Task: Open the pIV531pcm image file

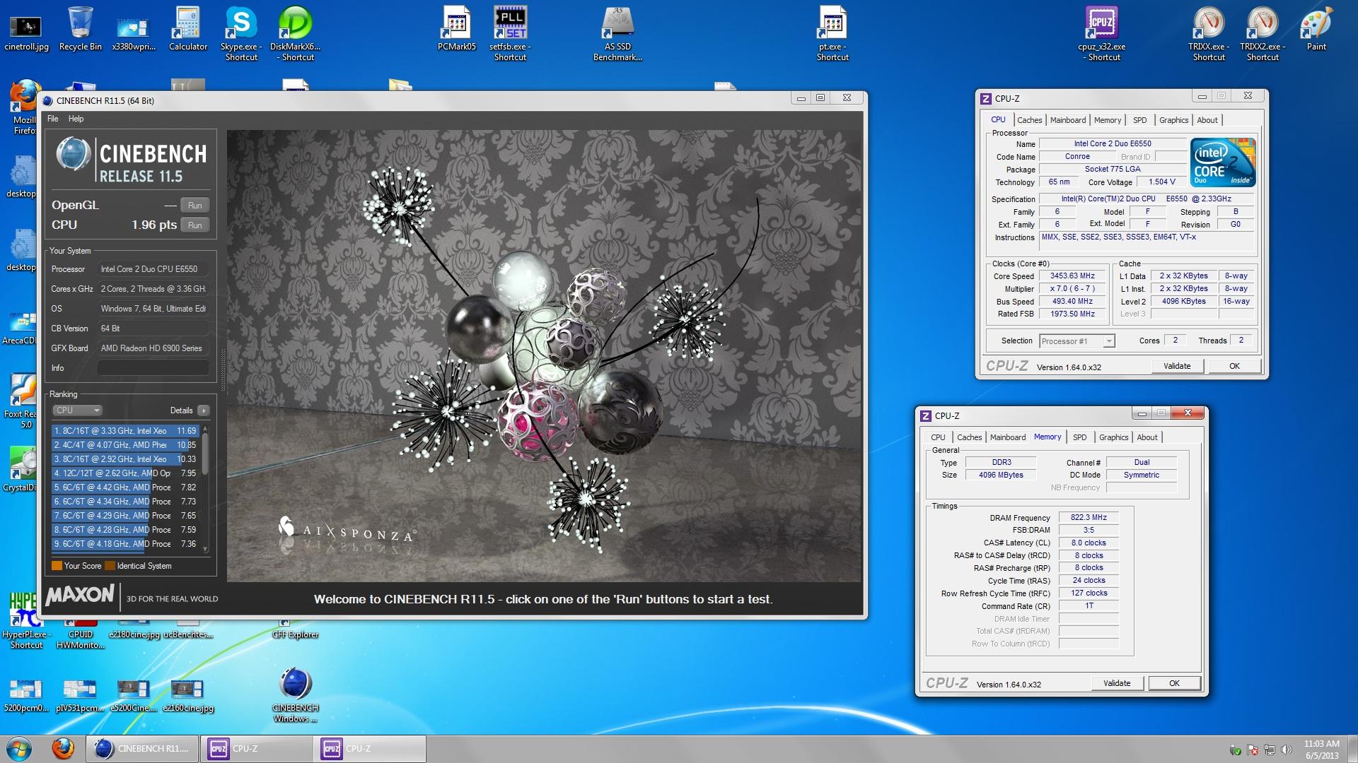Action: pyautogui.click(x=80, y=695)
